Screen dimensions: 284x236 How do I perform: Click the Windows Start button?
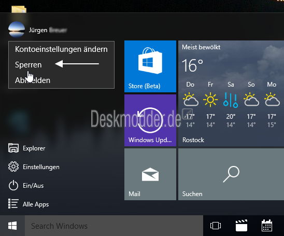[12, 226]
